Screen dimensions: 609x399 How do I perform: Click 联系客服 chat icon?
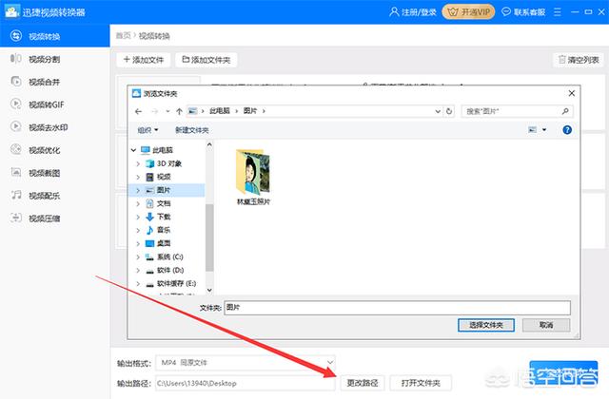pos(506,12)
